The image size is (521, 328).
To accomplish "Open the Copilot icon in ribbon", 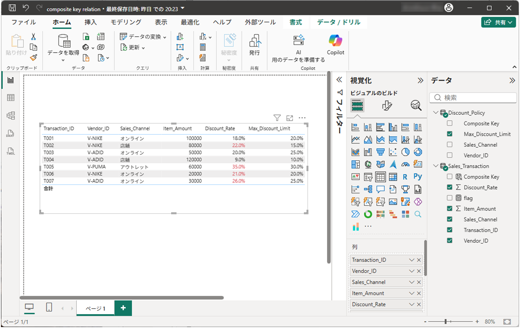I will pyautogui.click(x=335, y=41).
